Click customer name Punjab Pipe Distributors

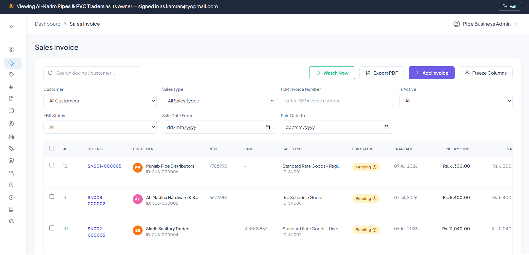pyautogui.click(x=170, y=166)
